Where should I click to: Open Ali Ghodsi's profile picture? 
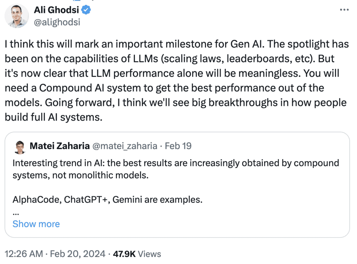coord(17,16)
